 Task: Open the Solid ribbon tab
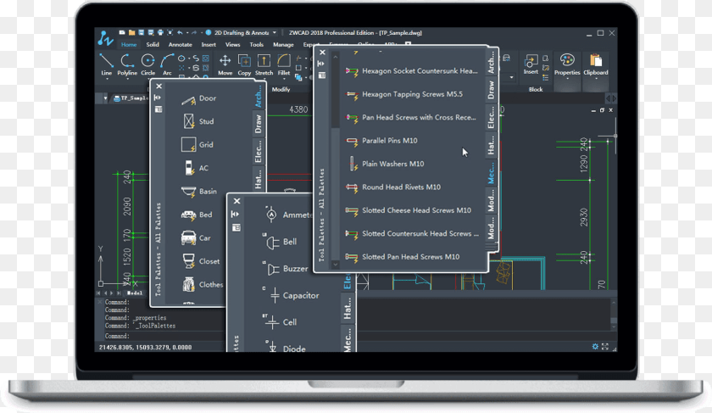tap(153, 45)
